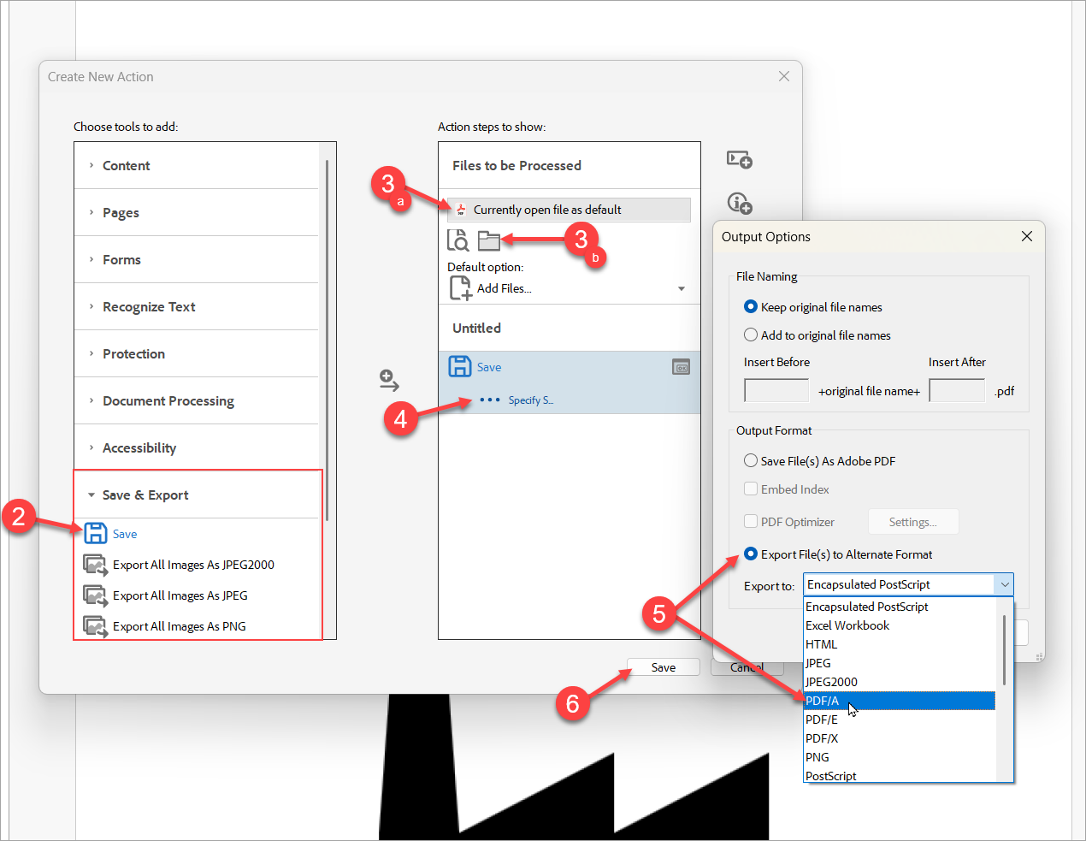Screen dimensions: 1086x841
Task: Choose Encapsulated PostScript in the list
Action: (900, 607)
